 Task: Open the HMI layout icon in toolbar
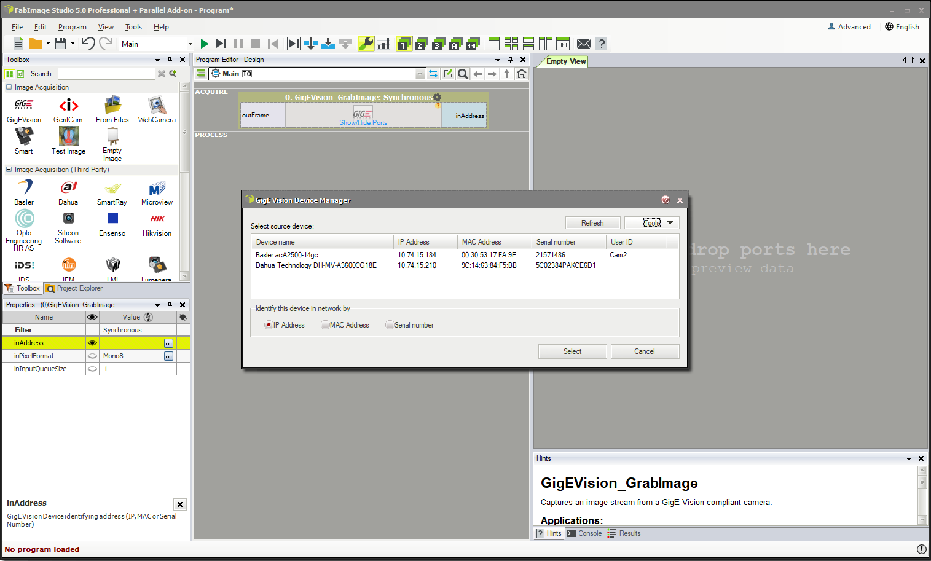[x=563, y=44]
